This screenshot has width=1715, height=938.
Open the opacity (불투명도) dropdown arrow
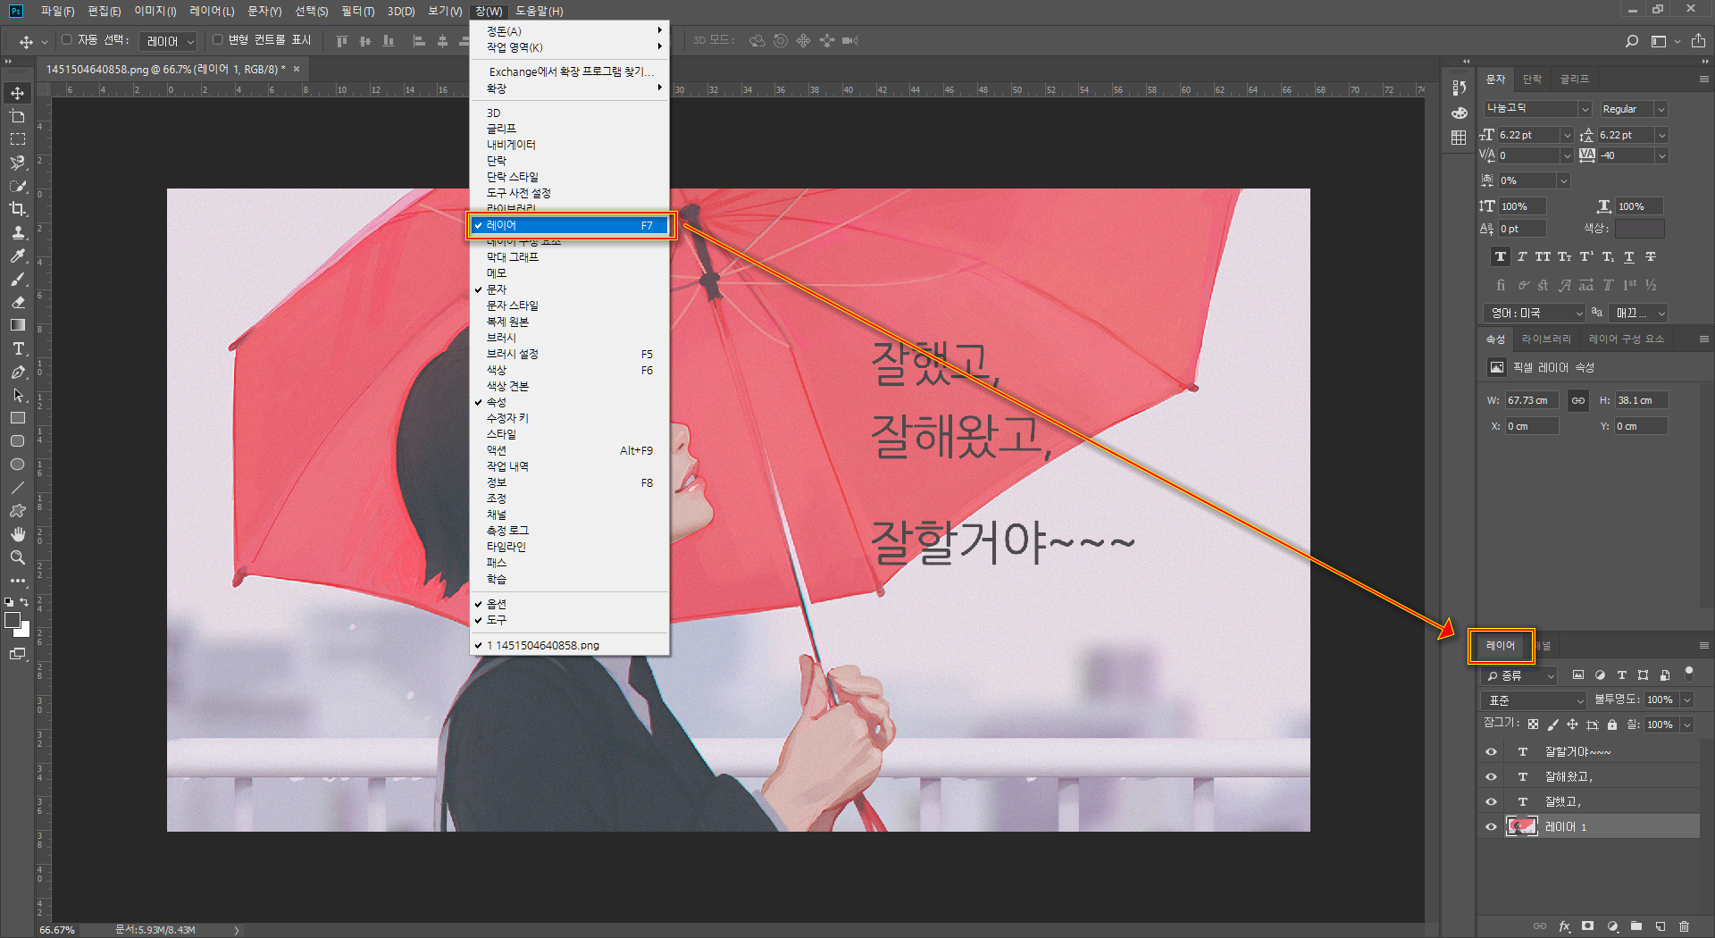1686,700
